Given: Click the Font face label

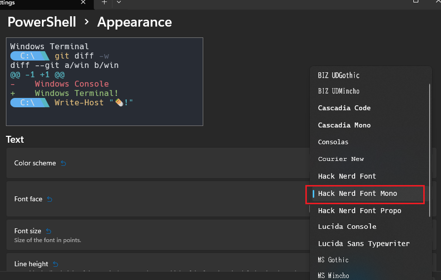Looking at the screenshot, I should tap(28, 199).
